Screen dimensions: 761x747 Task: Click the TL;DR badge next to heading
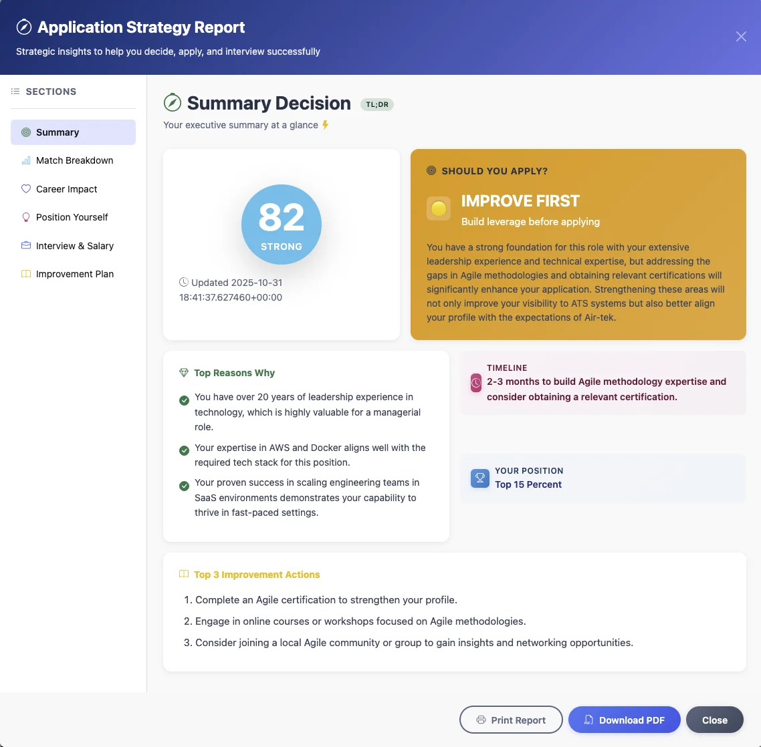377,104
